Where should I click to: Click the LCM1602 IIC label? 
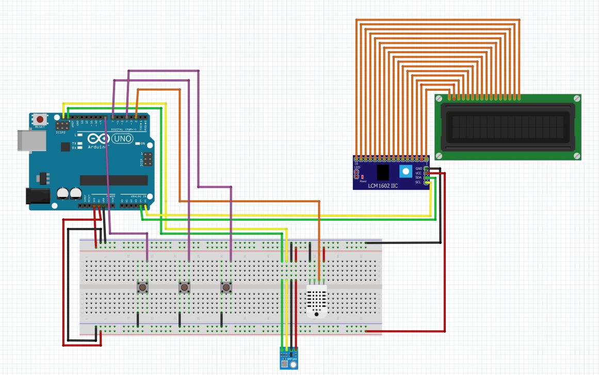pyautogui.click(x=383, y=186)
